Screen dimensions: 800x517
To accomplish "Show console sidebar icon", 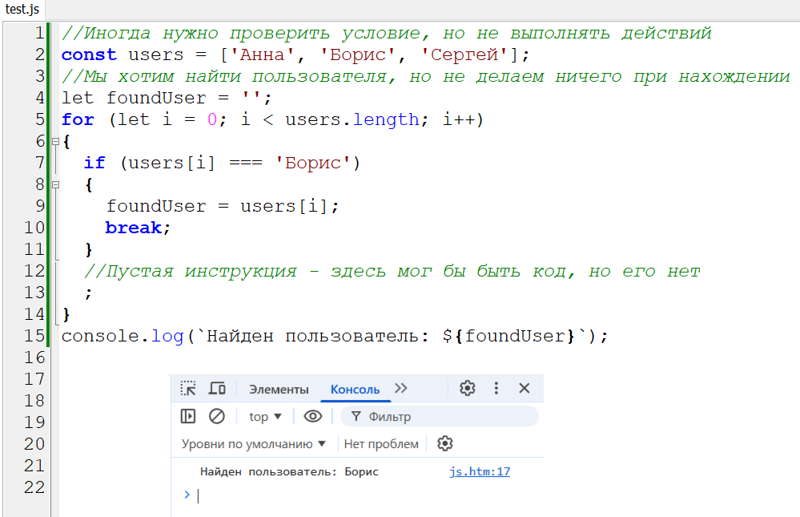I will pos(188,416).
